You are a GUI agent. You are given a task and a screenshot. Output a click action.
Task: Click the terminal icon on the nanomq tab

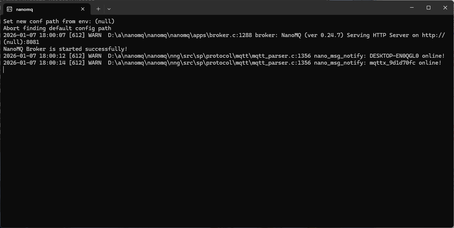point(9,9)
